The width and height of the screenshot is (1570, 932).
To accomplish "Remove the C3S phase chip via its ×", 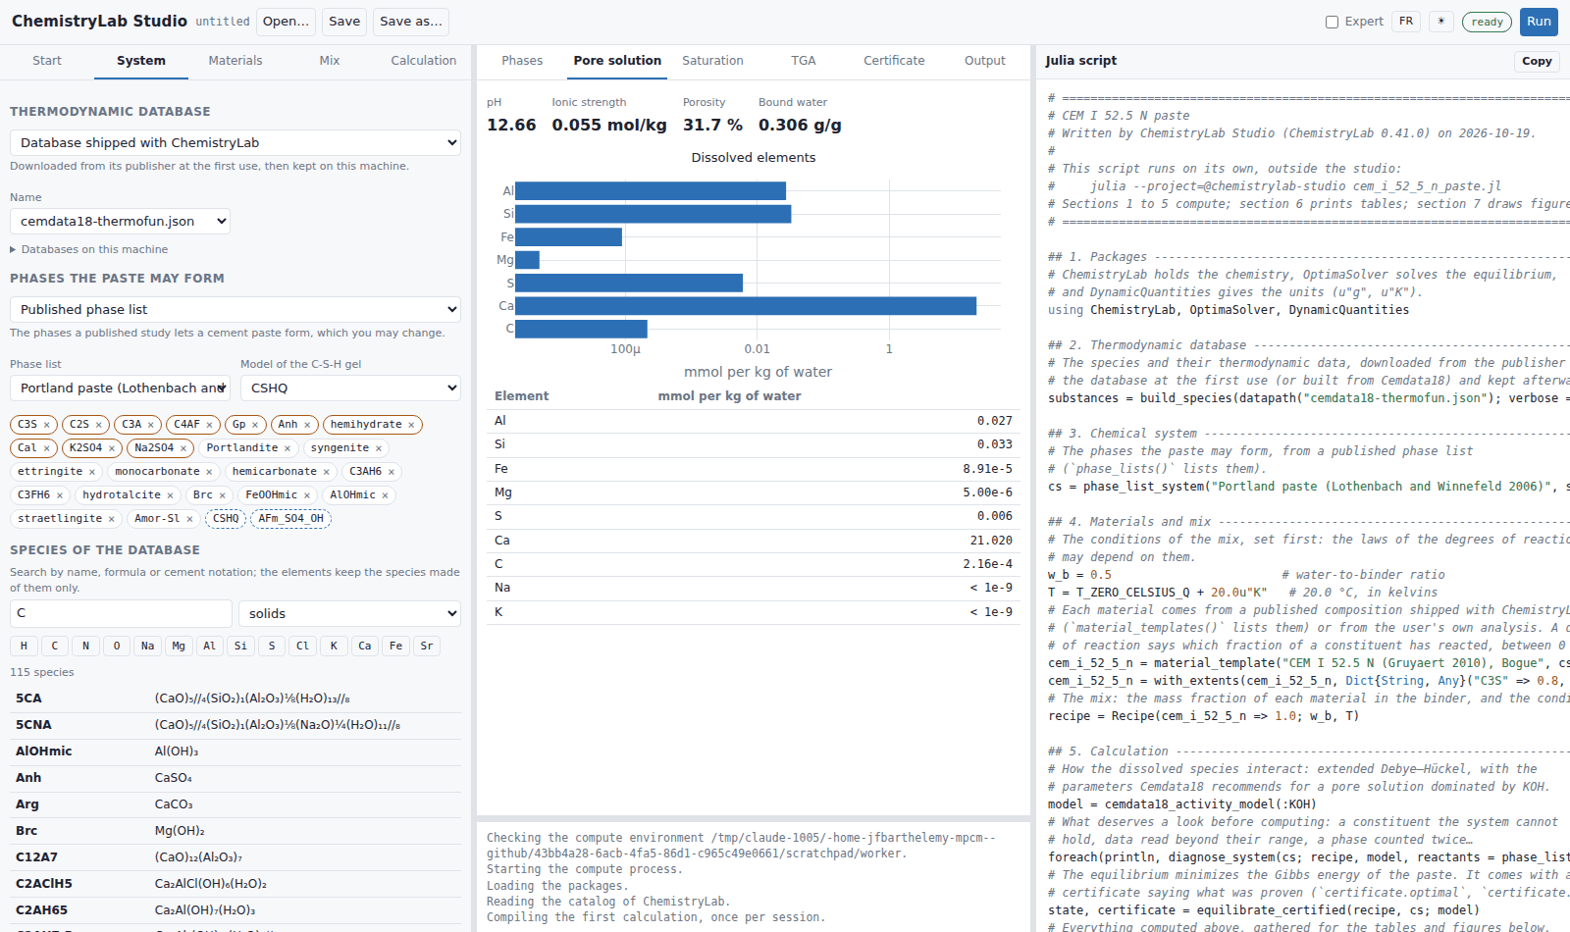I will (x=46, y=425).
